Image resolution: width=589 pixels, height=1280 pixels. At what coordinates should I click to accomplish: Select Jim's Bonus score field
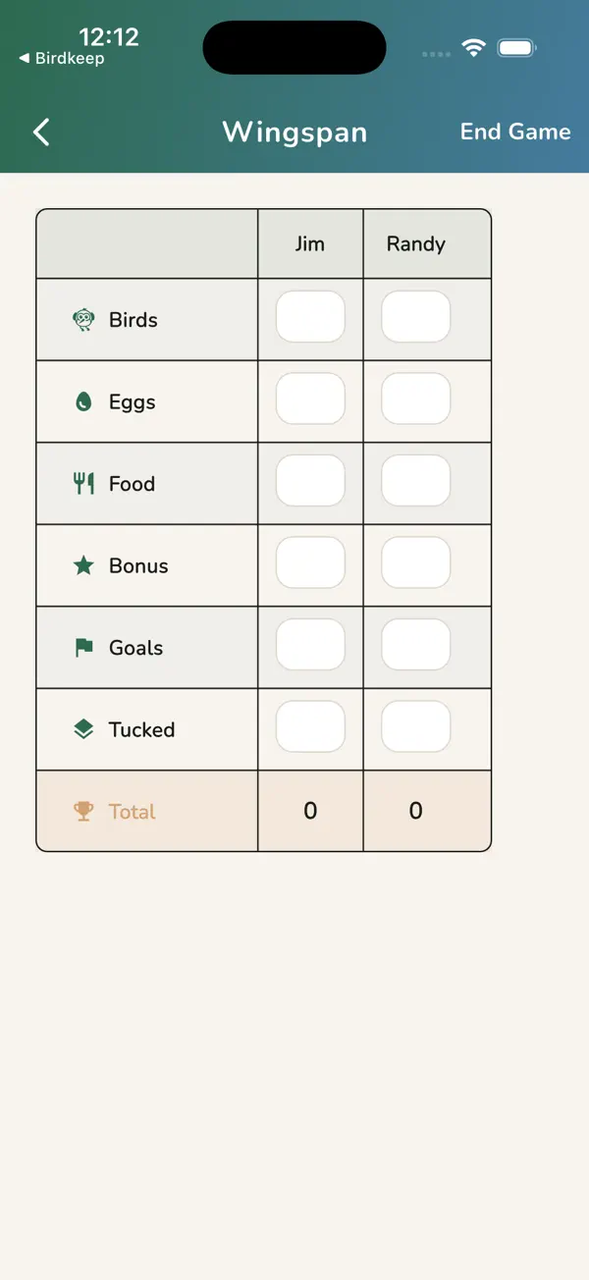tap(310, 562)
